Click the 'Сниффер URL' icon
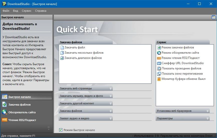Image resolution: width=217 pixels, height=138 pixels. (159, 63)
